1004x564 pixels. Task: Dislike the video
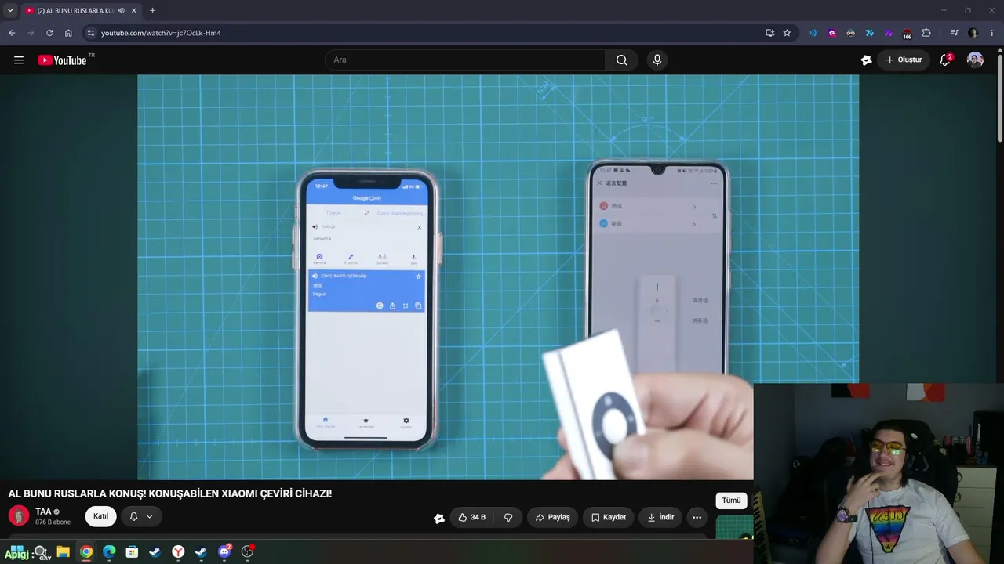click(508, 517)
